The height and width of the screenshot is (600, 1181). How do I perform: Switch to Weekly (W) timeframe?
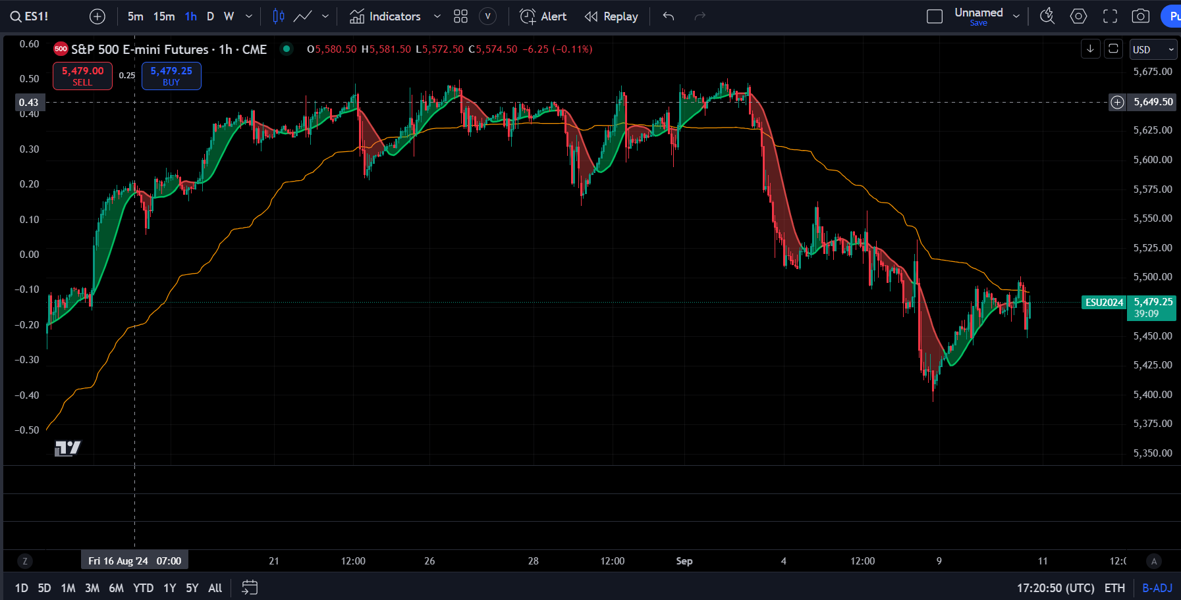point(229,16)
